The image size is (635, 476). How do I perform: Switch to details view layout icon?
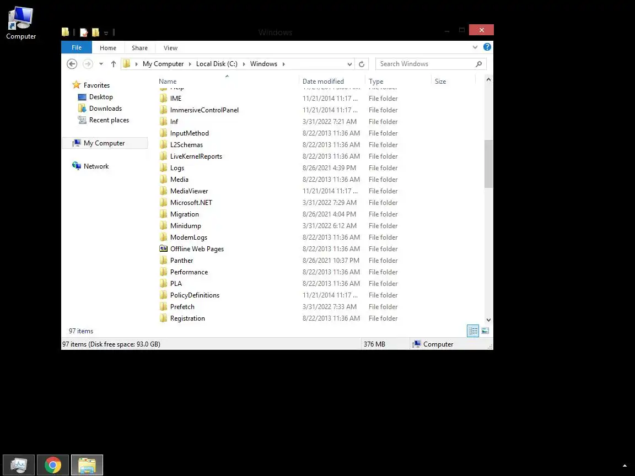tap(472, 331)
